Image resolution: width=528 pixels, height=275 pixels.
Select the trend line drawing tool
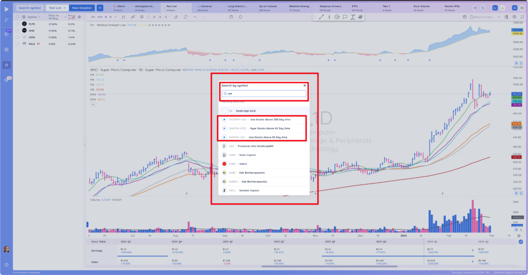click(x=321, y=17)
